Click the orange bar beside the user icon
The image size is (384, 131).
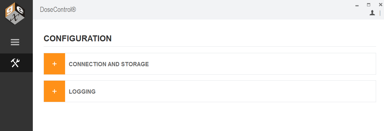380,13
